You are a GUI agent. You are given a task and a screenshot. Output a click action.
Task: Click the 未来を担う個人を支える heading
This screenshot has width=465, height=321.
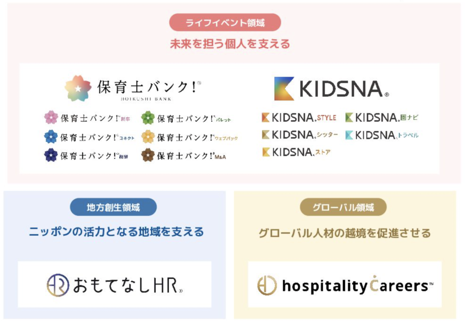click(230, 44)
